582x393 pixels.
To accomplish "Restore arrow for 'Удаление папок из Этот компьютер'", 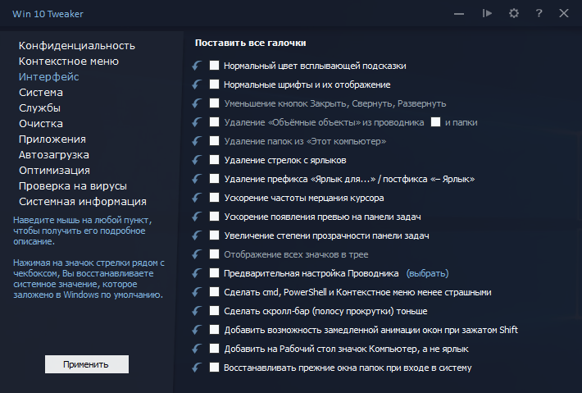I will [197, 141].
